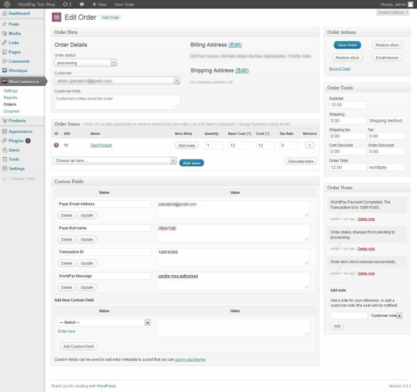Click the Pages sidebar icon

[4, 52]
